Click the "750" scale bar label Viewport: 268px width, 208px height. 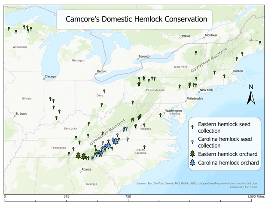point(128,196)
